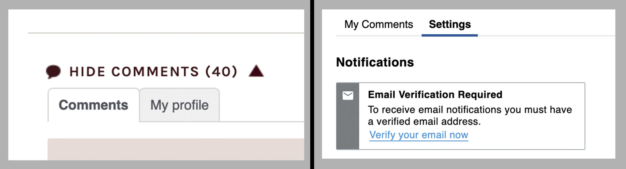Click the gray strip of the notification card
Viewport: 626px width, 169px height.
point(348,116)
